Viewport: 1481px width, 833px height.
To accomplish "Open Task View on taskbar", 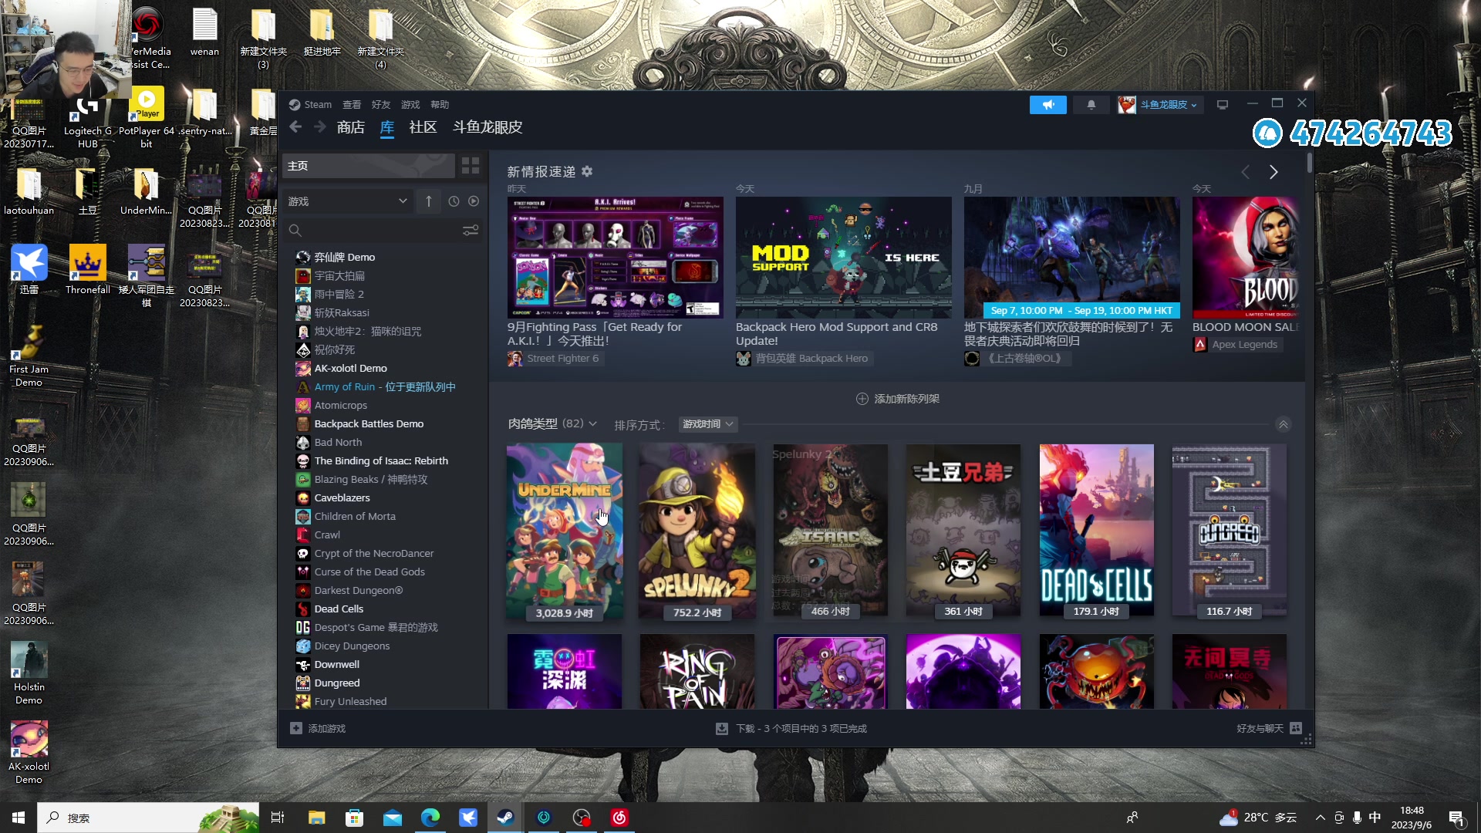I will [x=278, y=818].
